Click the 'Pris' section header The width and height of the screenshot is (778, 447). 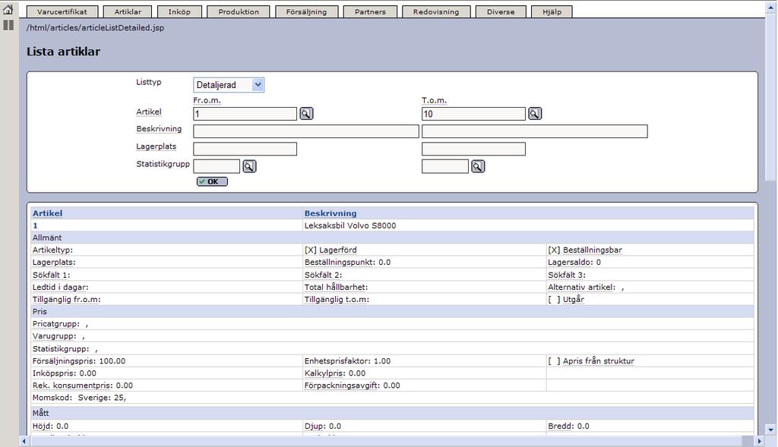coord(40,312)
